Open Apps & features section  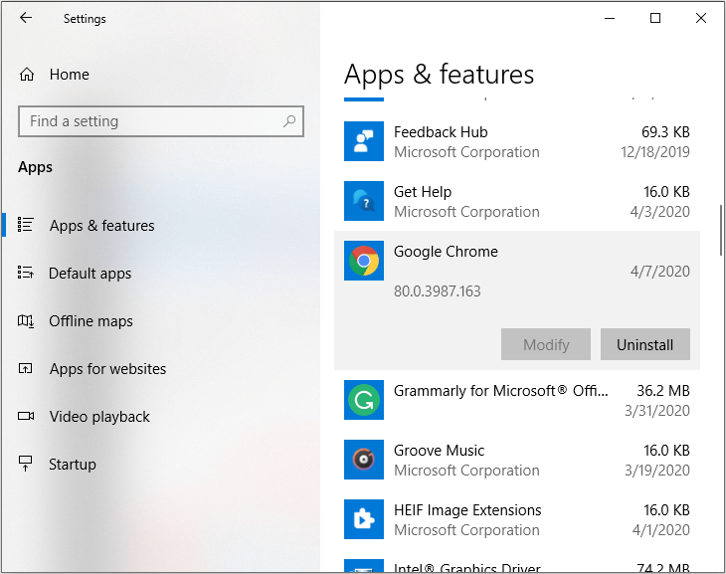101,225
